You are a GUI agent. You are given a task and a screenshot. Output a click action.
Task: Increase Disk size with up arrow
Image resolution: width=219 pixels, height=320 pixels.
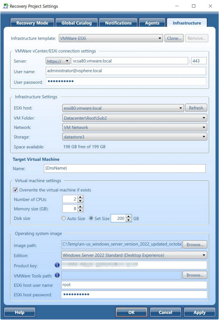[x=129, y=217]
